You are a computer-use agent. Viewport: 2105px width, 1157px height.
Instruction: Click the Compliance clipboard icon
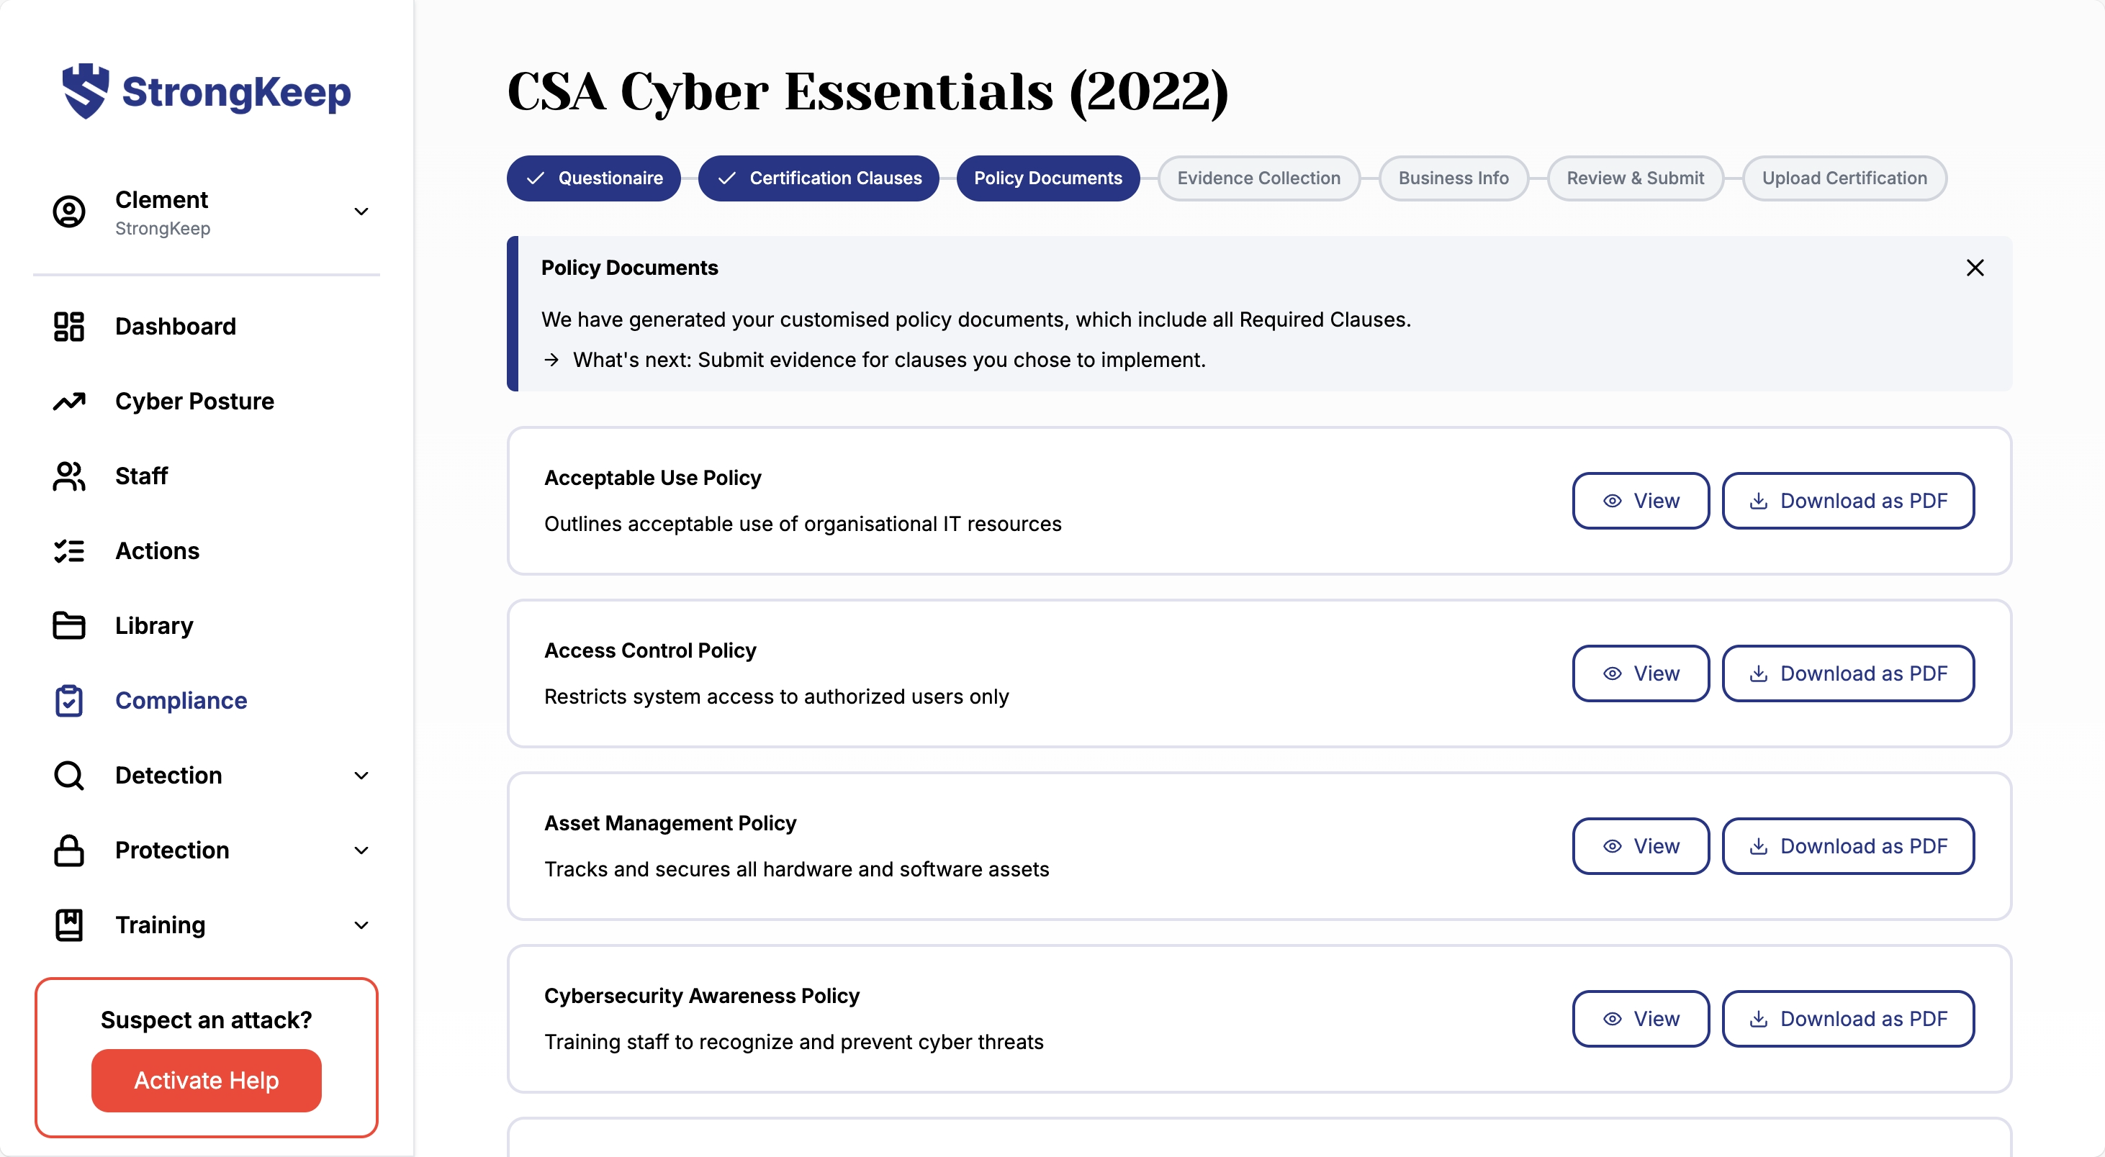(68, 701)
